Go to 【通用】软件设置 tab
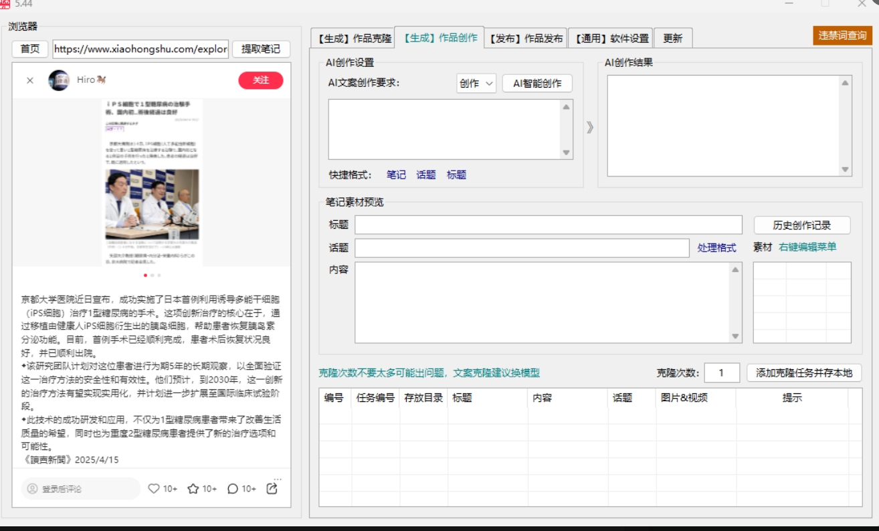 coord(611,39)
